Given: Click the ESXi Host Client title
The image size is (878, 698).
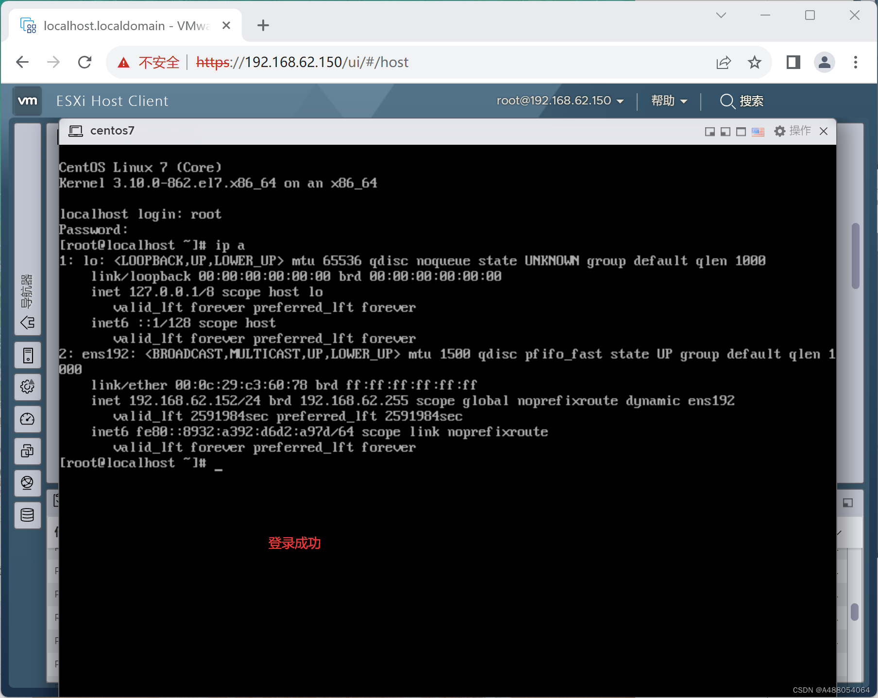Looking at the screenshot, I should tap(112, 101).
